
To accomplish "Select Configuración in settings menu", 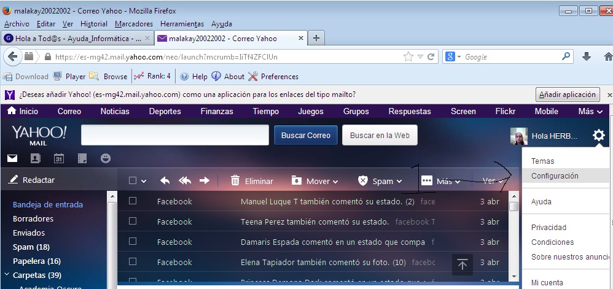I will (565, 175).
